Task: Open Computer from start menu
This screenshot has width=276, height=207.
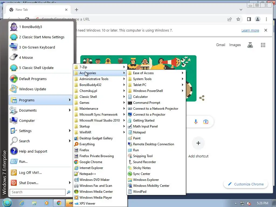Action: click(x=40, y=120)
